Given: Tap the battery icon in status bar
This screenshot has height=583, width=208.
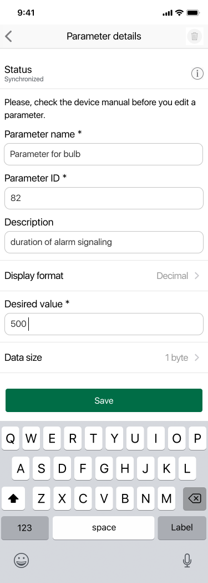Looking at the screenshot, I should click(x=193, y=13).
